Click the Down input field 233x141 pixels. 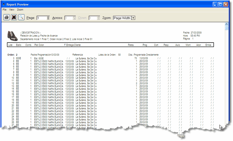coord(93,18)
